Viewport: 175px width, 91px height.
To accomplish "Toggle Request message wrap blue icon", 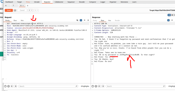I will point(81,20).
